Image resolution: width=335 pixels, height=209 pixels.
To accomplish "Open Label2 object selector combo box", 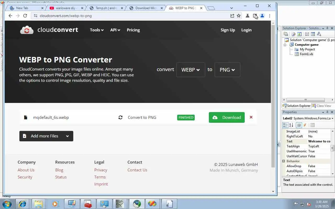I will point(308,118).
